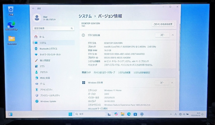Copy device specifications with コピー button
Image resolution: width=215 pixels, height=125 pixels.
pos(162,35)
